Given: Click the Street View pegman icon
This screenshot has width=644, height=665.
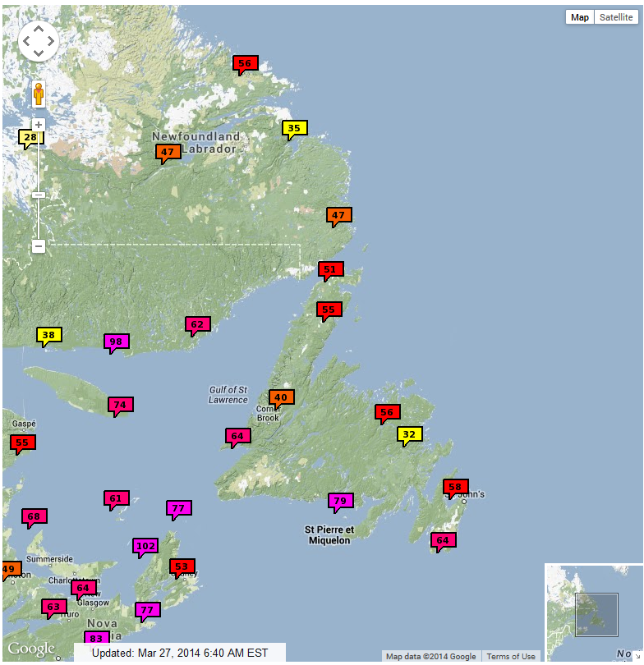Looking at the screenshot, I should coord(39,94).
